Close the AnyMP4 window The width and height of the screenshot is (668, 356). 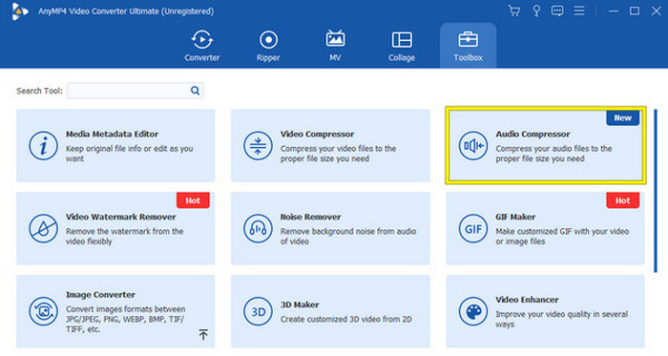[657, 11]
